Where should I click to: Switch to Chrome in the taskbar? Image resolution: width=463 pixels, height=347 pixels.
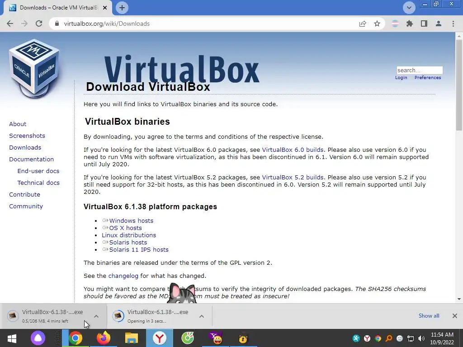(76, 338)
